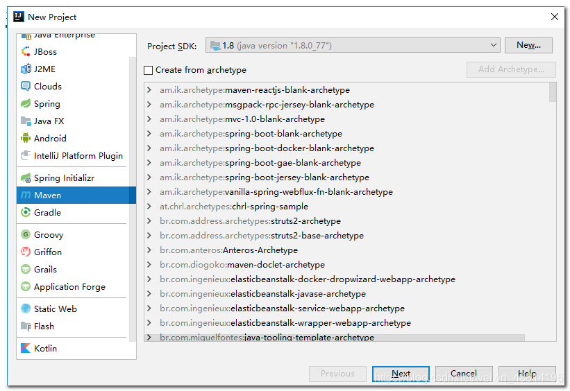Screen dimensions: 570x391
Task: Expand msgpack-rpc-jersey-blank-archetype node
Action: pyautogui.click(x=149, y=104)
